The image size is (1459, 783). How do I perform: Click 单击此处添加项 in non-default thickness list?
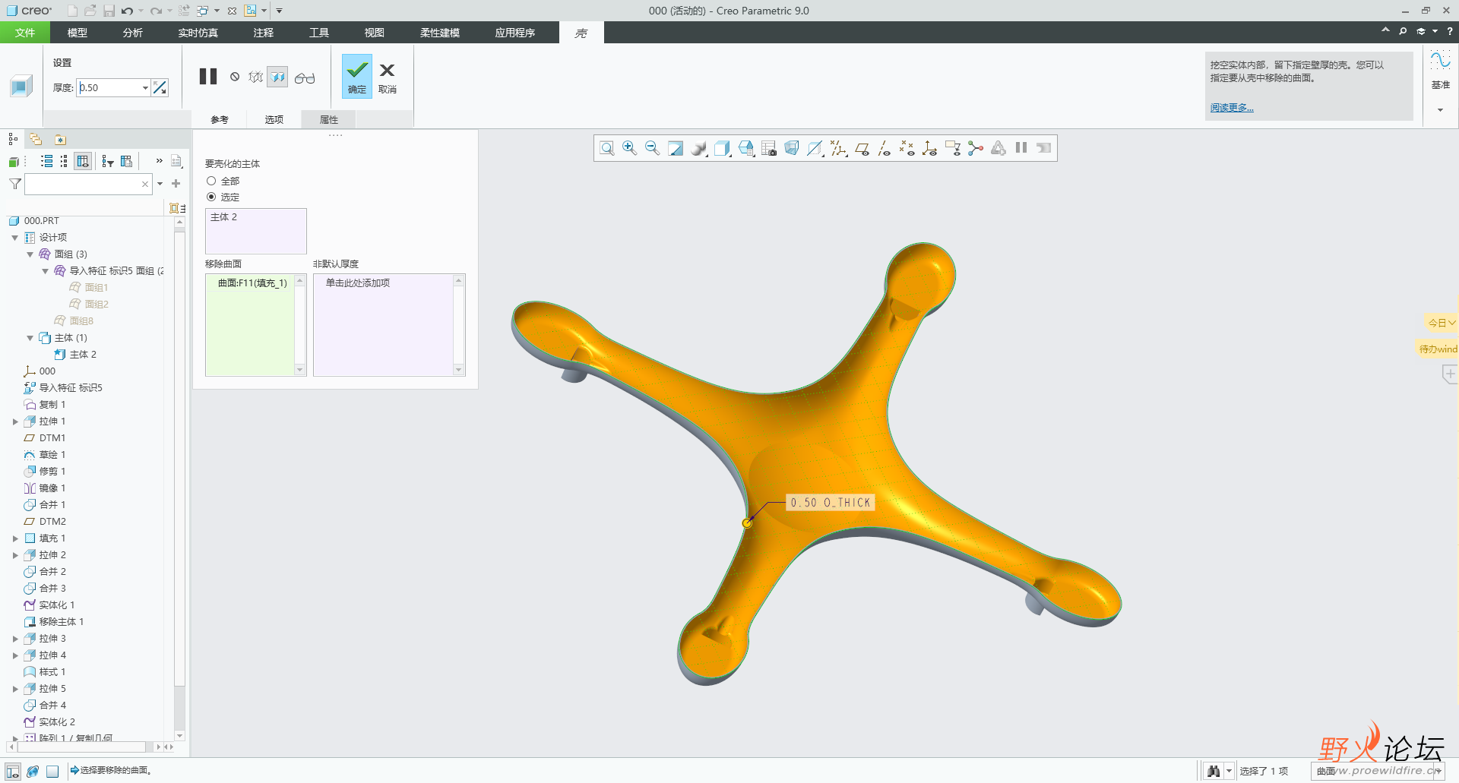358,283
